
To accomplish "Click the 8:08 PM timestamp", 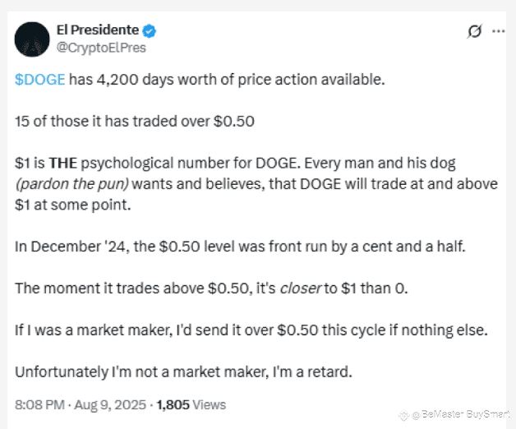I will point(39,404).
